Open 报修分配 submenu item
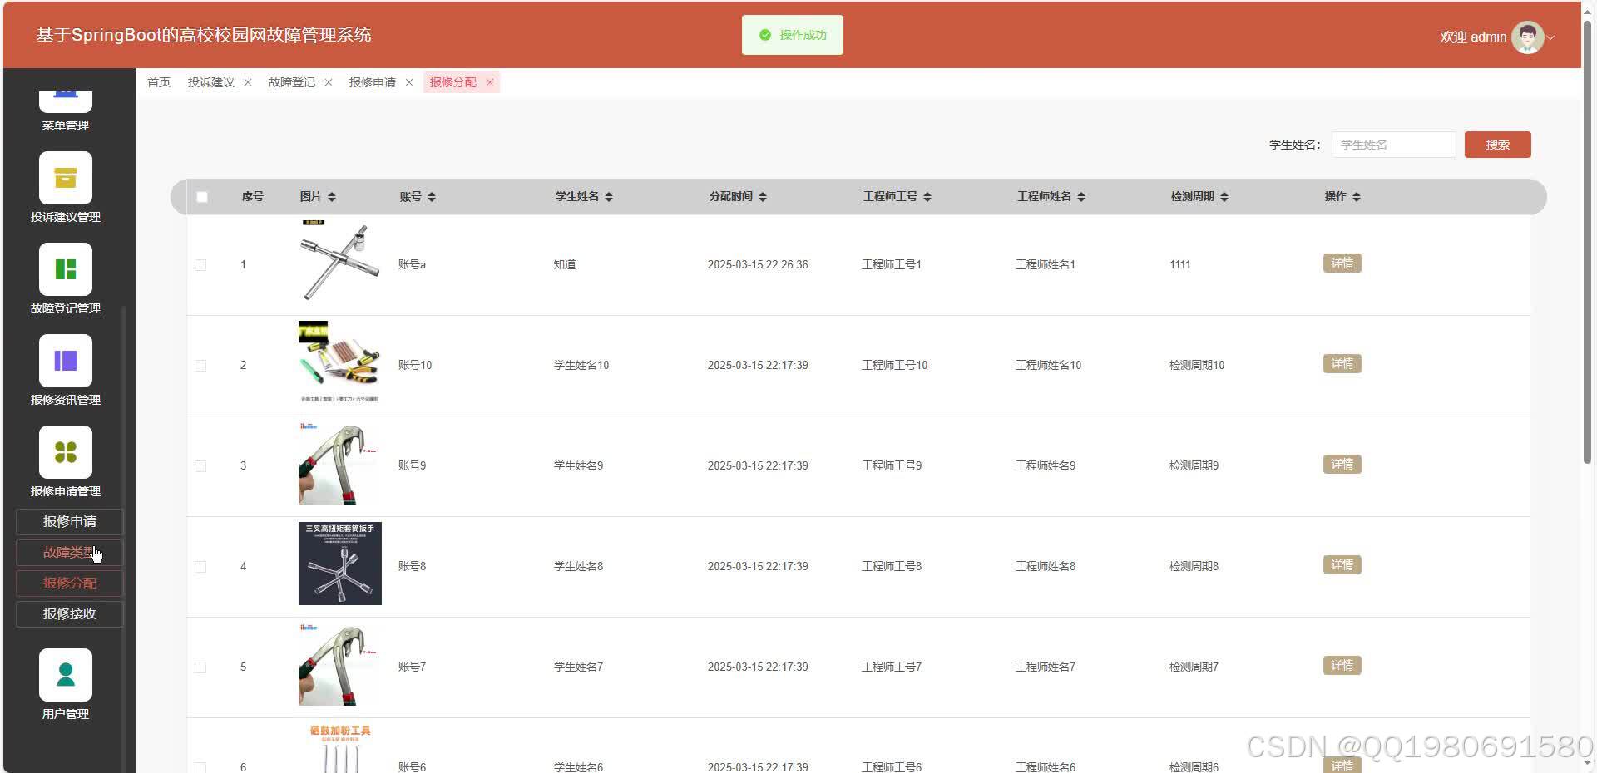The image size is (1597, 773). [70, 583]
